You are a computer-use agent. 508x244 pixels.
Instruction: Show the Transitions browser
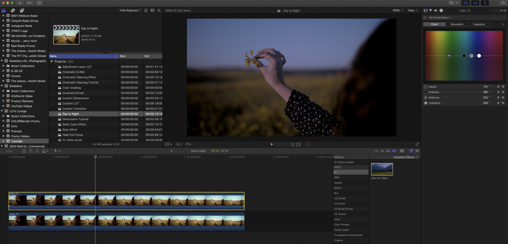pos(417,151)
